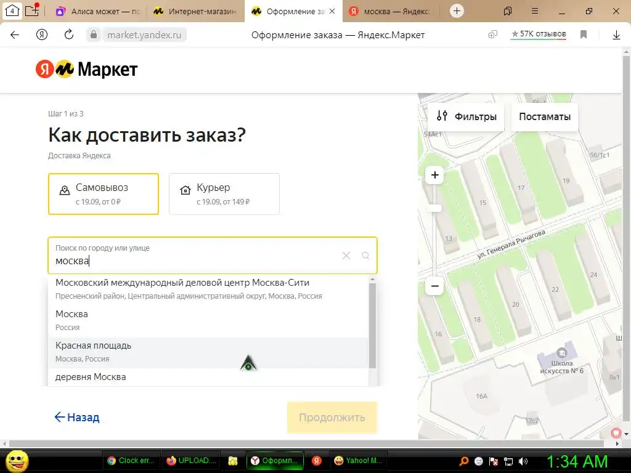Focus the market.yandex.ru address field
The height and width of the screenshot is (473, 631).
click(x=144, y=35)
